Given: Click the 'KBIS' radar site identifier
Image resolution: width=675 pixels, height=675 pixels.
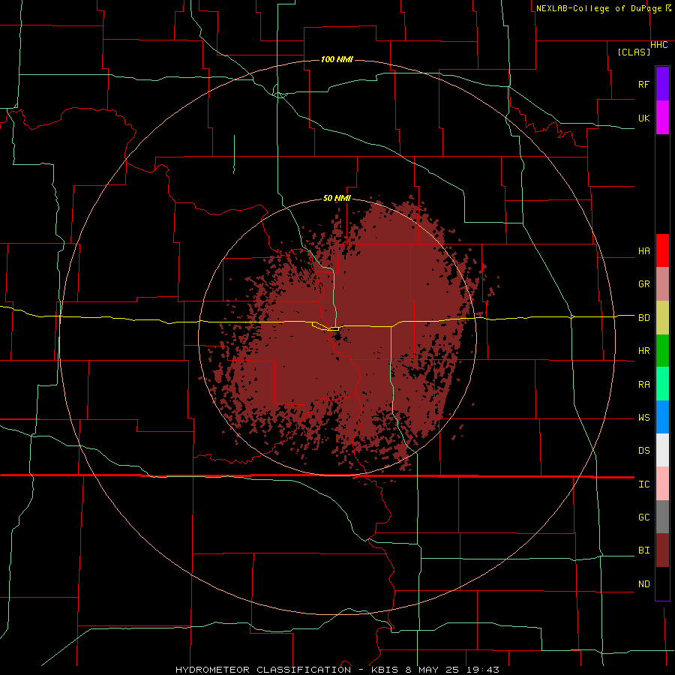Looking at the screenshot, I should pos(386,670).
